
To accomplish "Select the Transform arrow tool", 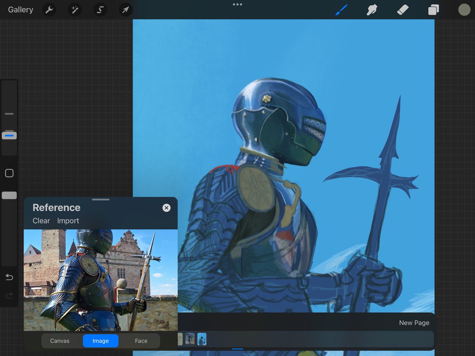I will click(x=125, y=9).
